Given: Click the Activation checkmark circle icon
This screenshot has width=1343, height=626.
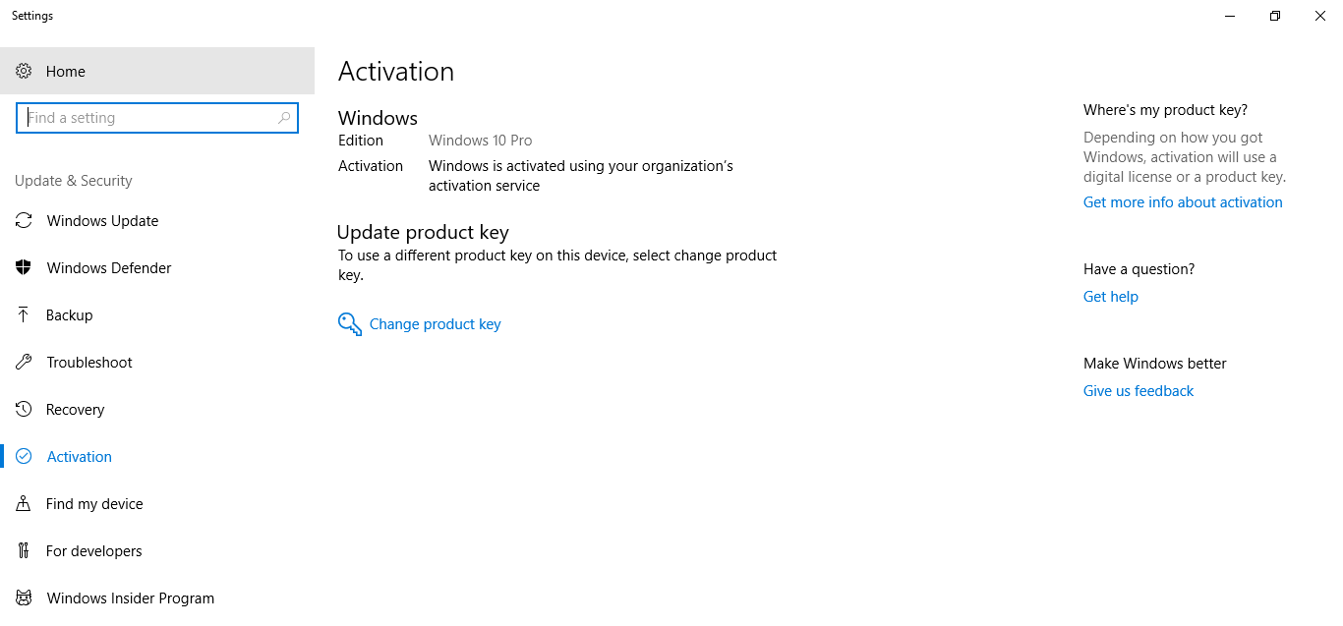Looking at the screenshot, I should click(24, 457).
